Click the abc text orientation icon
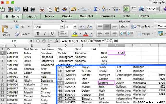Screen dimensions: 166x104 (x=124, y=27)
